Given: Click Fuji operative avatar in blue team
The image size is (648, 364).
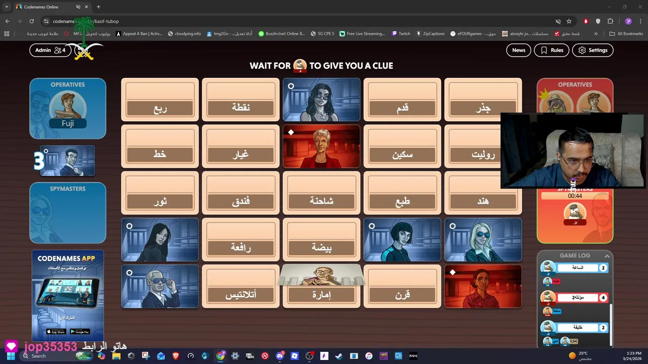Looking at the screenshot, I should (67, 110).
